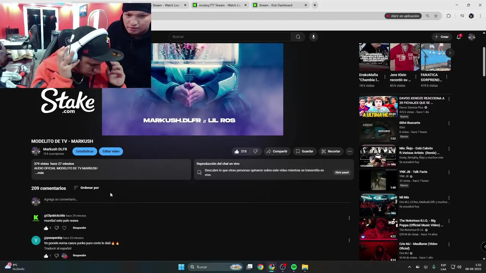Save the video with the Guardar button

[x=305, y=151]
